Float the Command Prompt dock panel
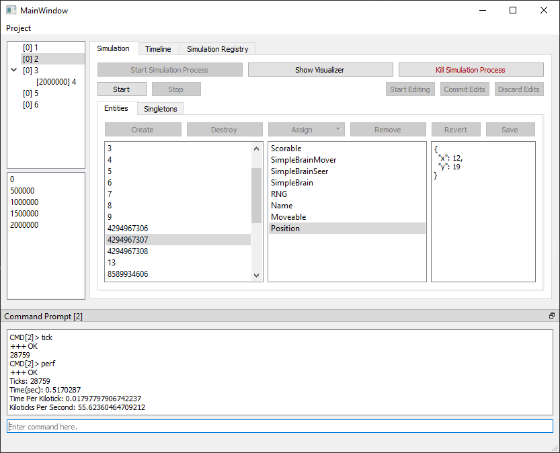The width and height of the screenshot is (560, 453). pyautogui.click(x=552, y=316)
